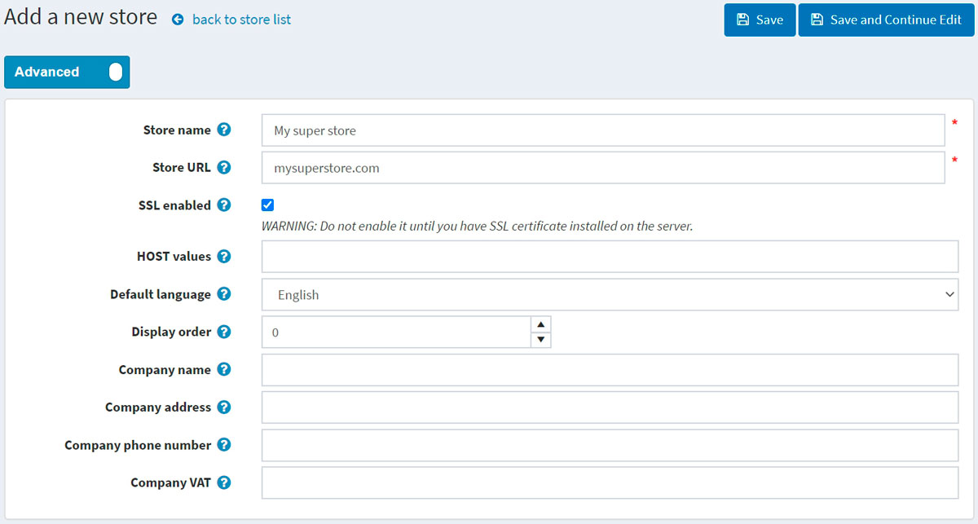Viewport: 978px width, 524px height.
Task: Click the Default language help icon
Action: tap(224, 294)
